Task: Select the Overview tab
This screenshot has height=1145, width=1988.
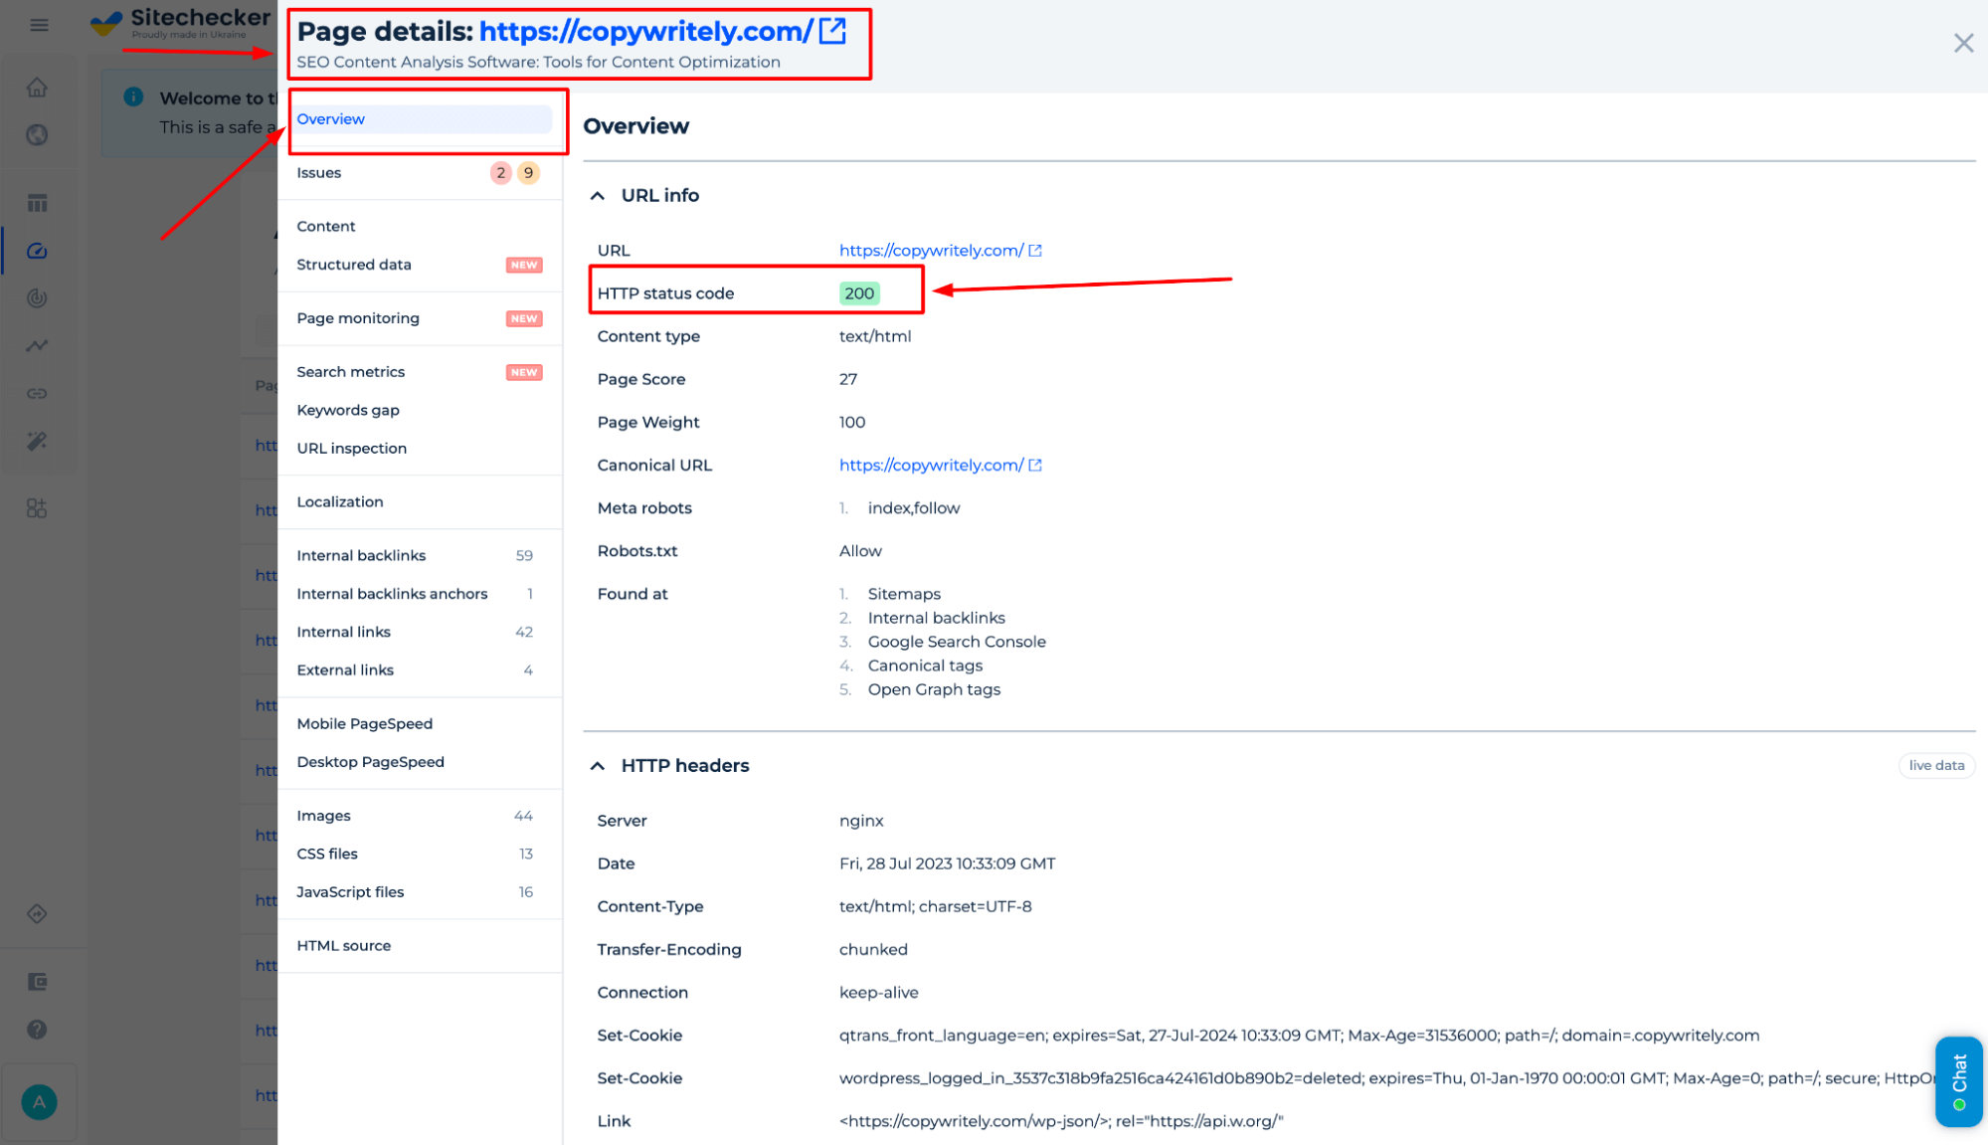Action: (x=423, y=119)
